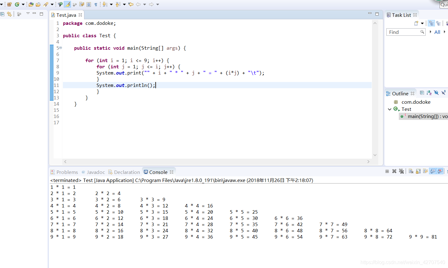Click the Forward navigation arrow

coord(151,4)
